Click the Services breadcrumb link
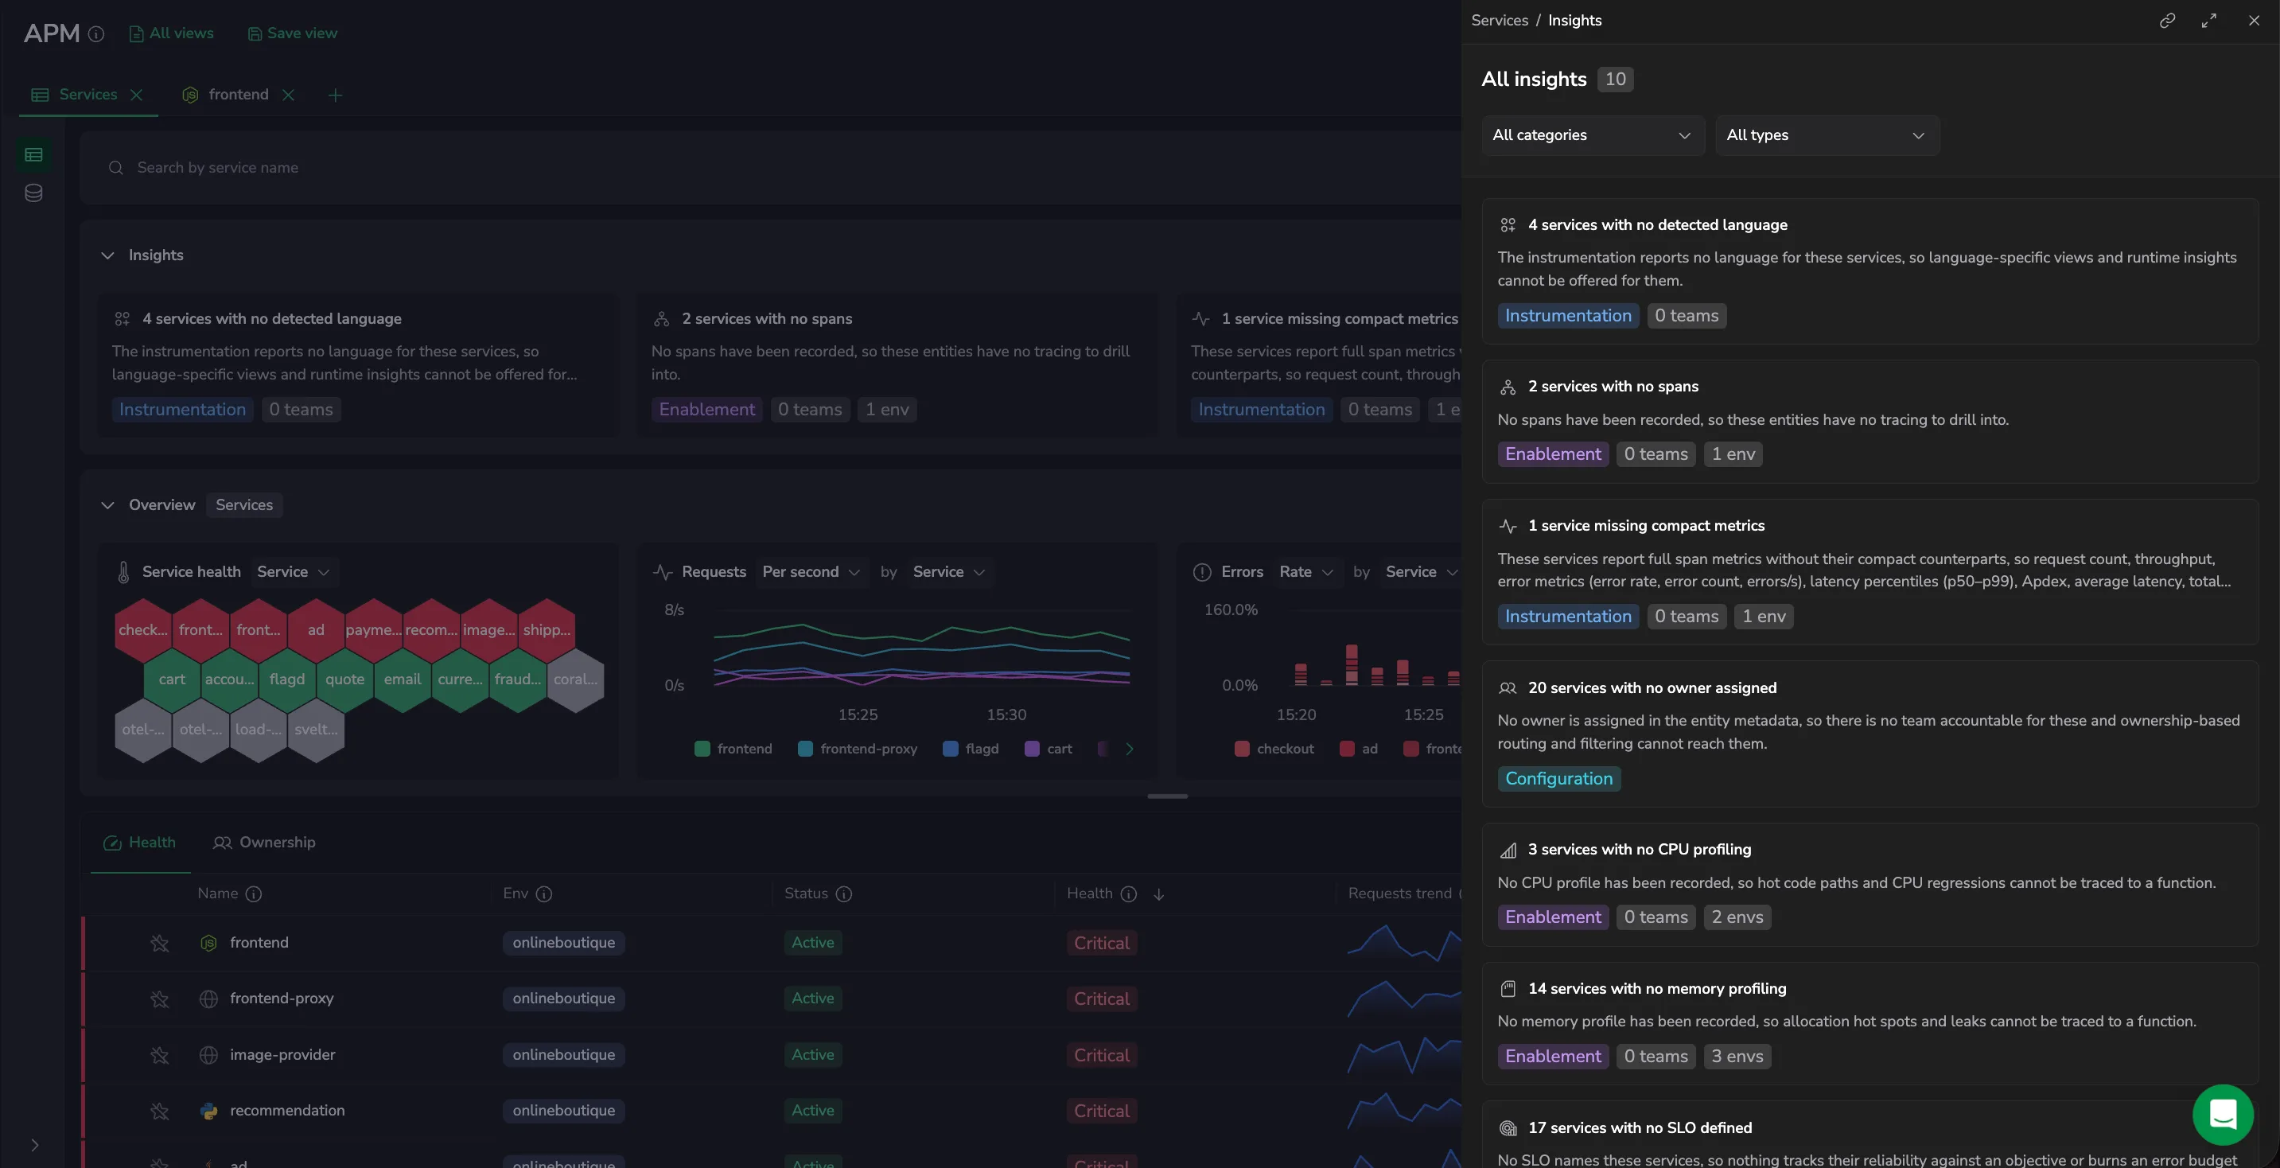Screen dimensions: 2280x1168 click(1499, 21)
